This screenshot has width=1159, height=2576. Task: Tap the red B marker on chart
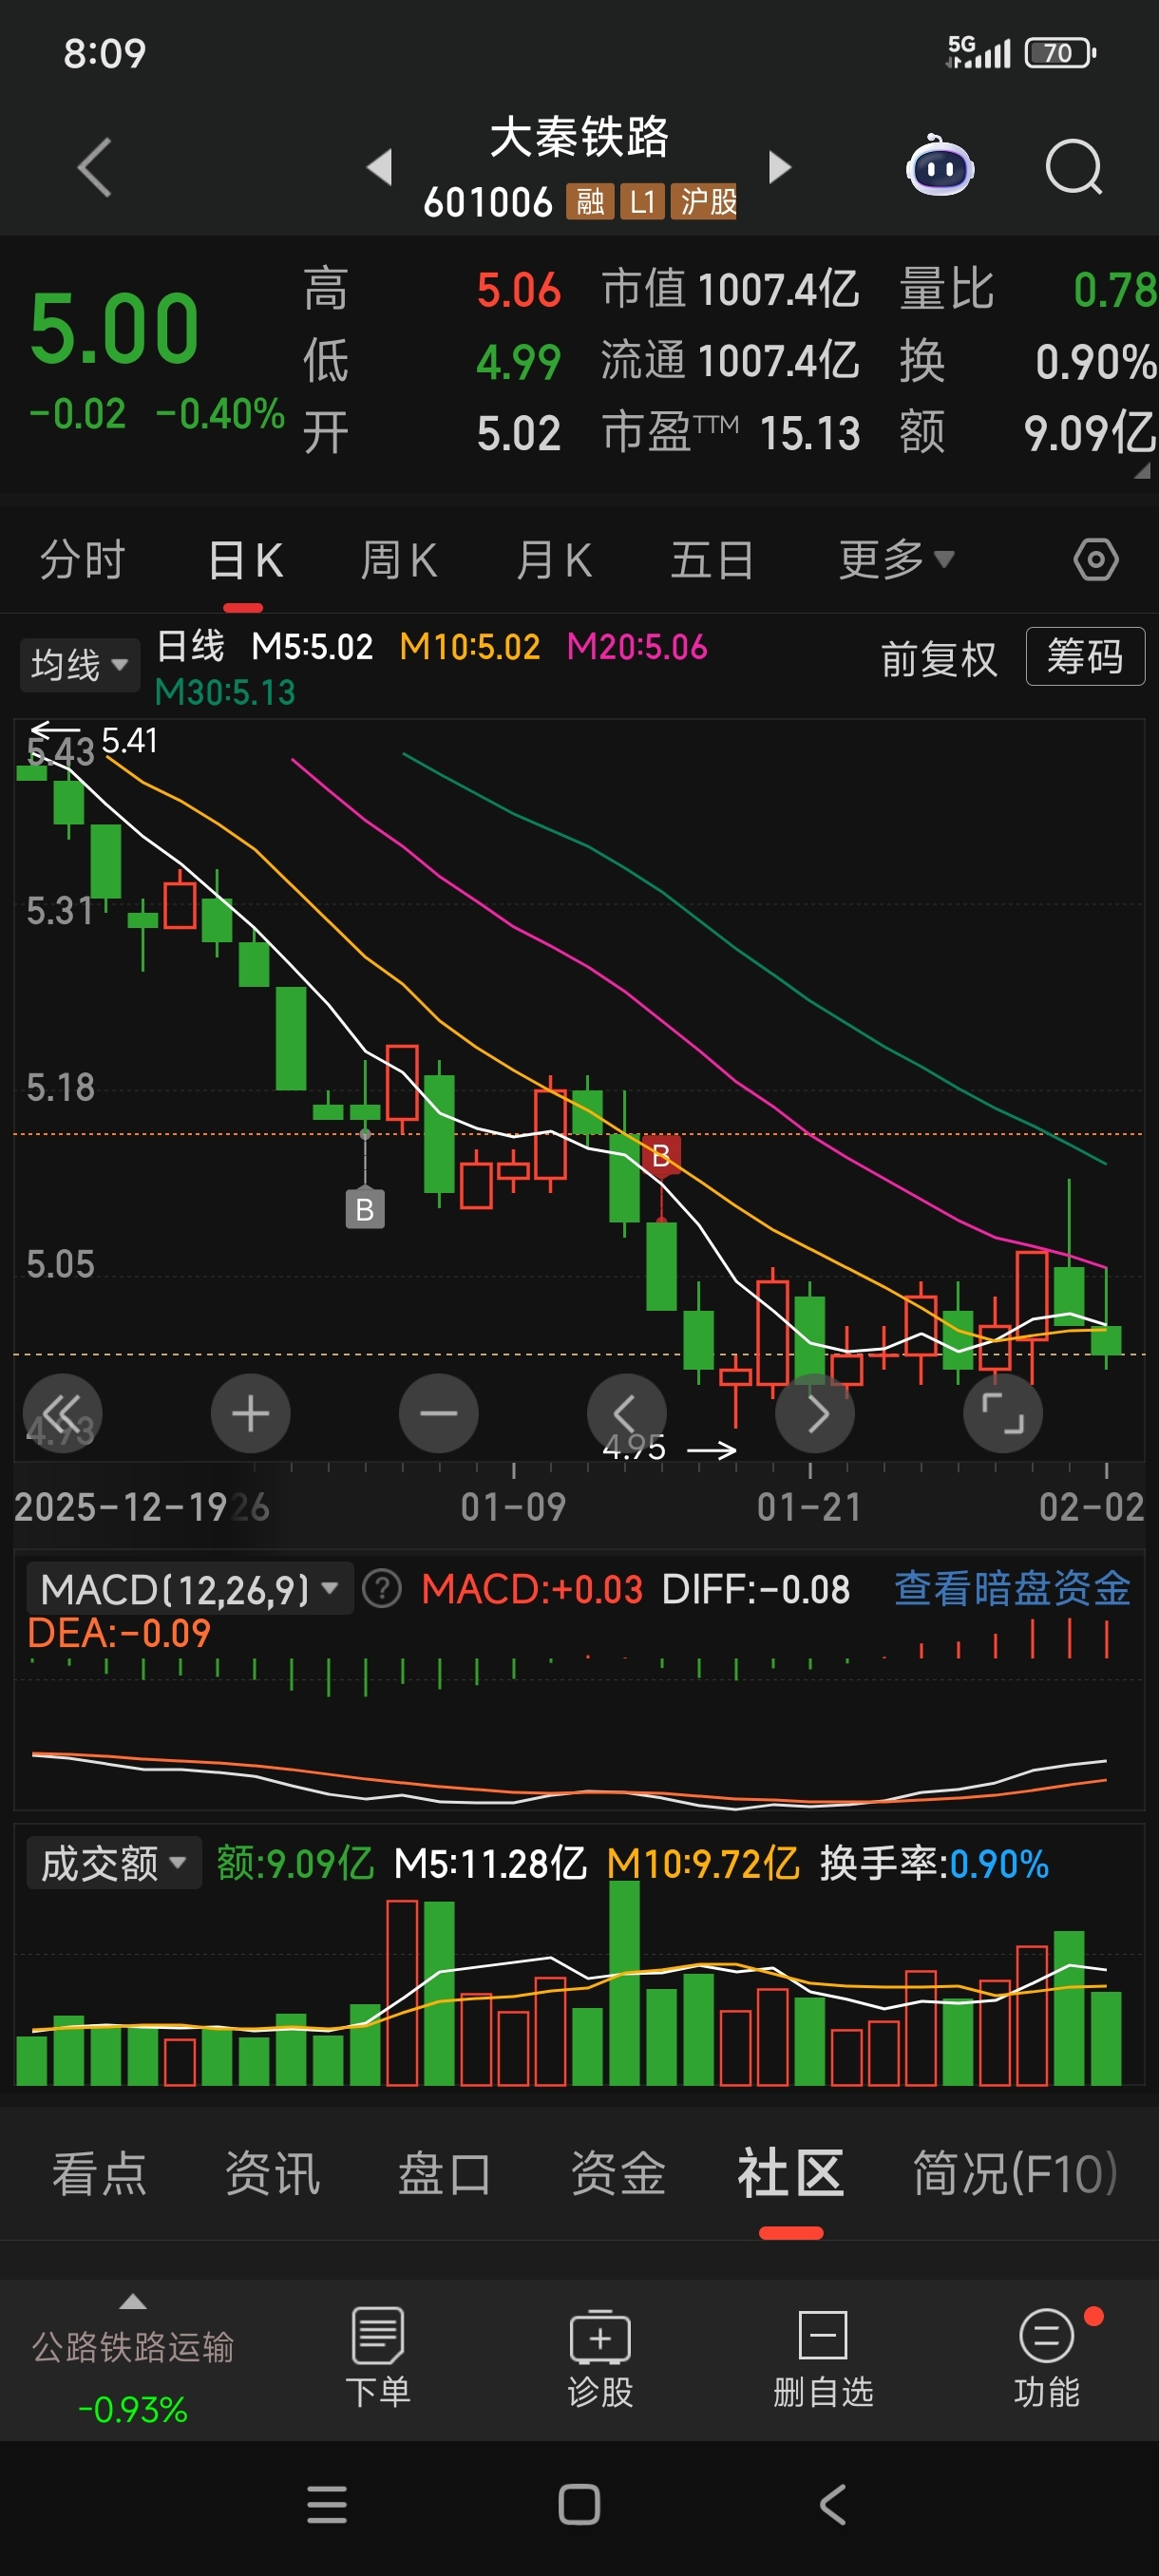(x=661, y=1156)
